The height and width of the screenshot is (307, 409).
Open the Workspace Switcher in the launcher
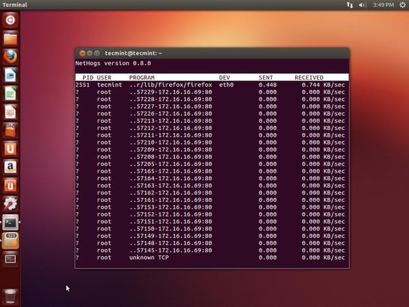[10, 259]
